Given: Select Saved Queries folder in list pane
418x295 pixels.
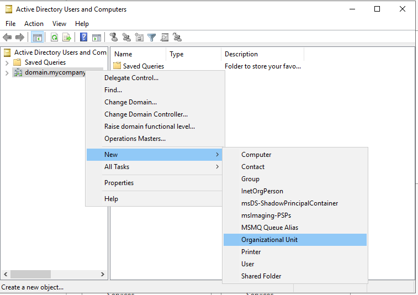Looking at the screenshot, I should [x=142, y=66].
